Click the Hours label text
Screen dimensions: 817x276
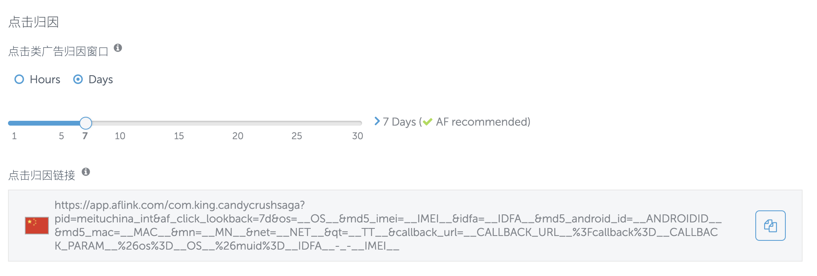[x=45, y=79]
